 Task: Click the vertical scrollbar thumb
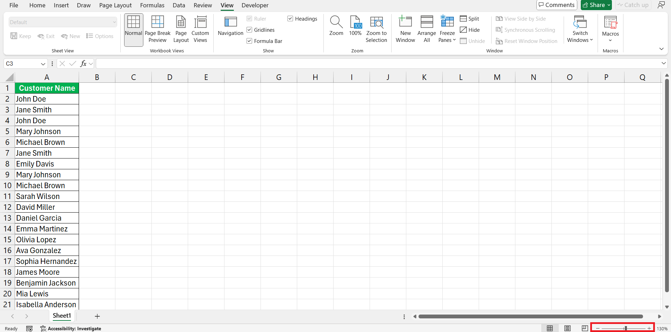click(666, 185)
